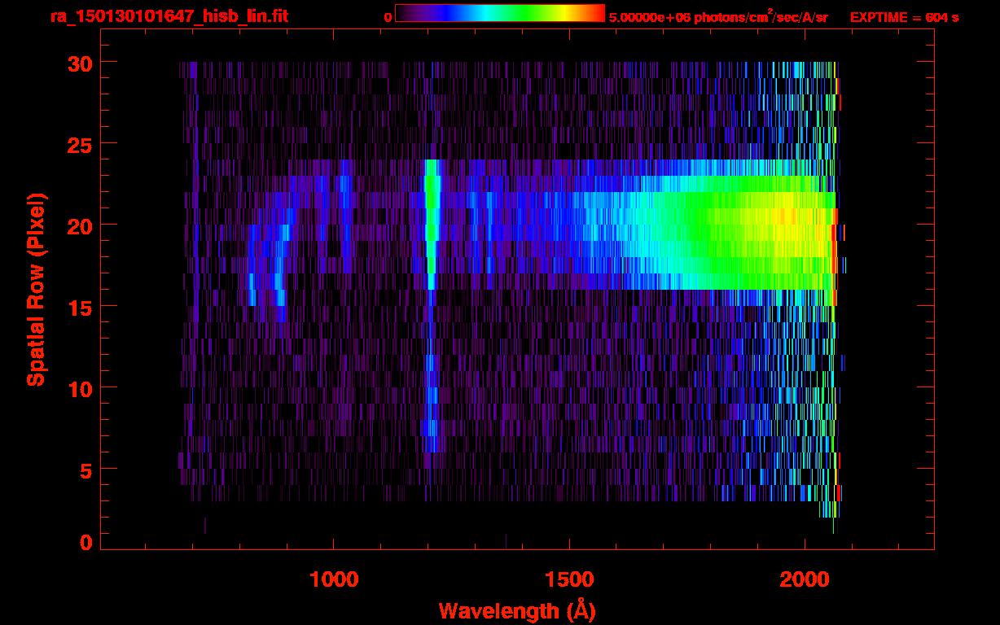Click the 1000 wavelength tick label

334,579
